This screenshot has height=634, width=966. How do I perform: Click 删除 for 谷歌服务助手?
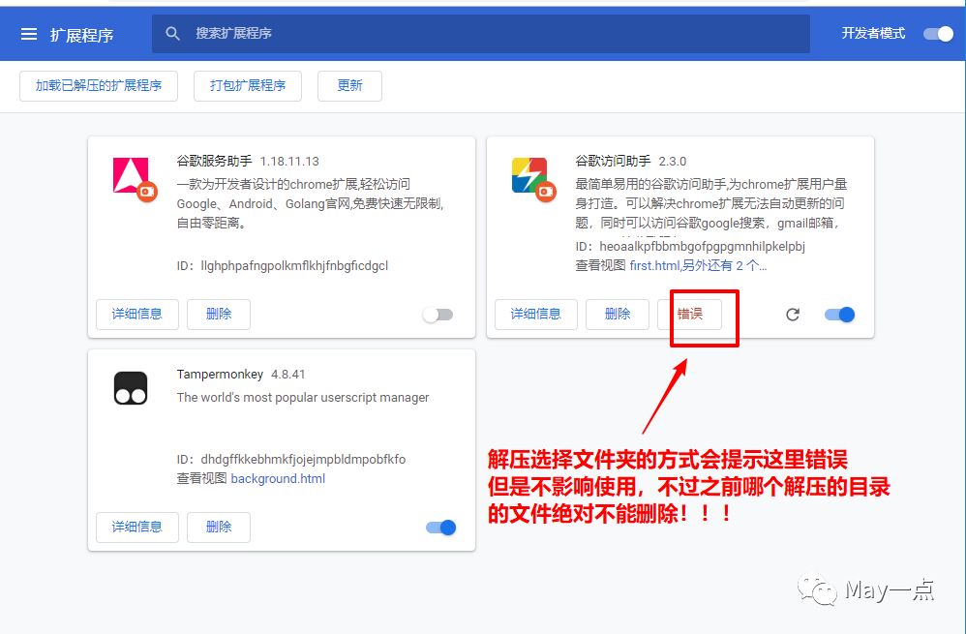[219, 315]
